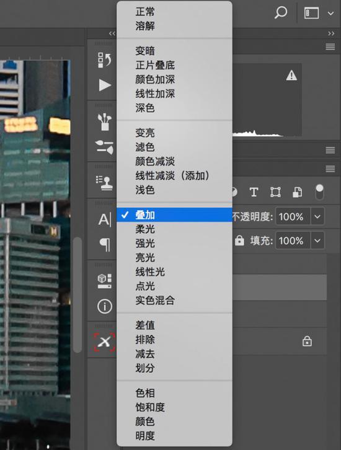Open the Paragraph panel icon
This screenshot has width=341, height=450.
pyautogui.click(x=105, y=245)
